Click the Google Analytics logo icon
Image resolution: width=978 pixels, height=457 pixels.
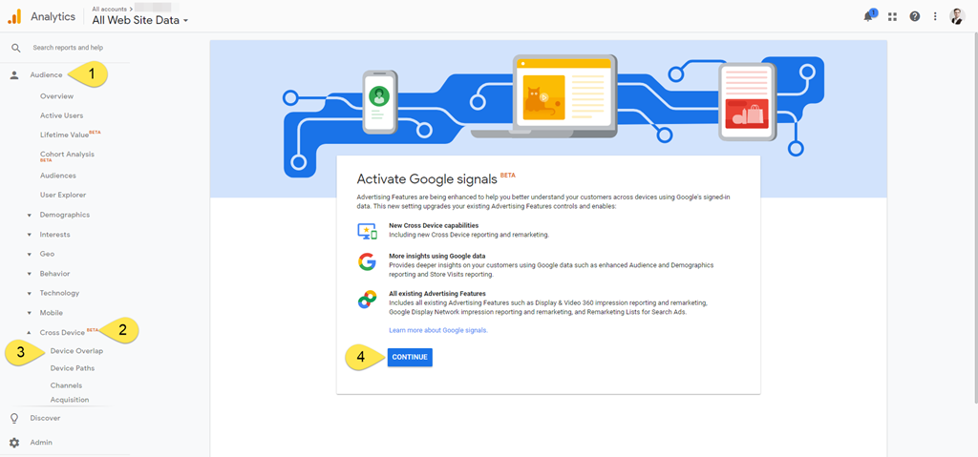coord(14,17)
